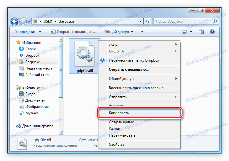229x161 pixels.
Task: Choose Создать ярлык
Action: (139, 122)
